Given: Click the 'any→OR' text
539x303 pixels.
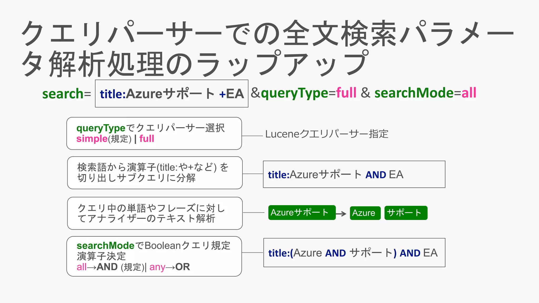Looking at the screenshot, I should 169,267.
